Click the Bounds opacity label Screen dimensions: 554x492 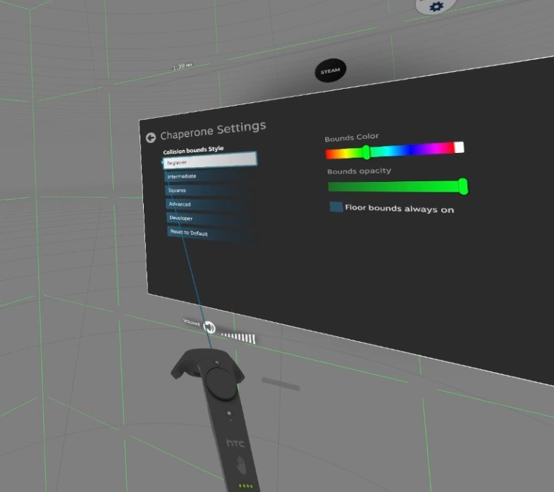tap(359, 171)
